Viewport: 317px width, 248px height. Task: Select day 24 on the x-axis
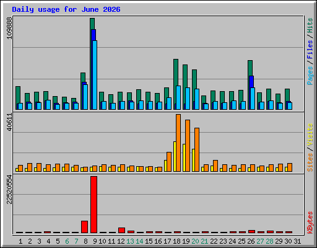click(232, 241)
